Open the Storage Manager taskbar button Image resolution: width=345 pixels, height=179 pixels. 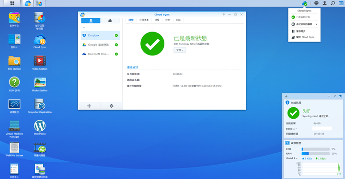(39, 3)
